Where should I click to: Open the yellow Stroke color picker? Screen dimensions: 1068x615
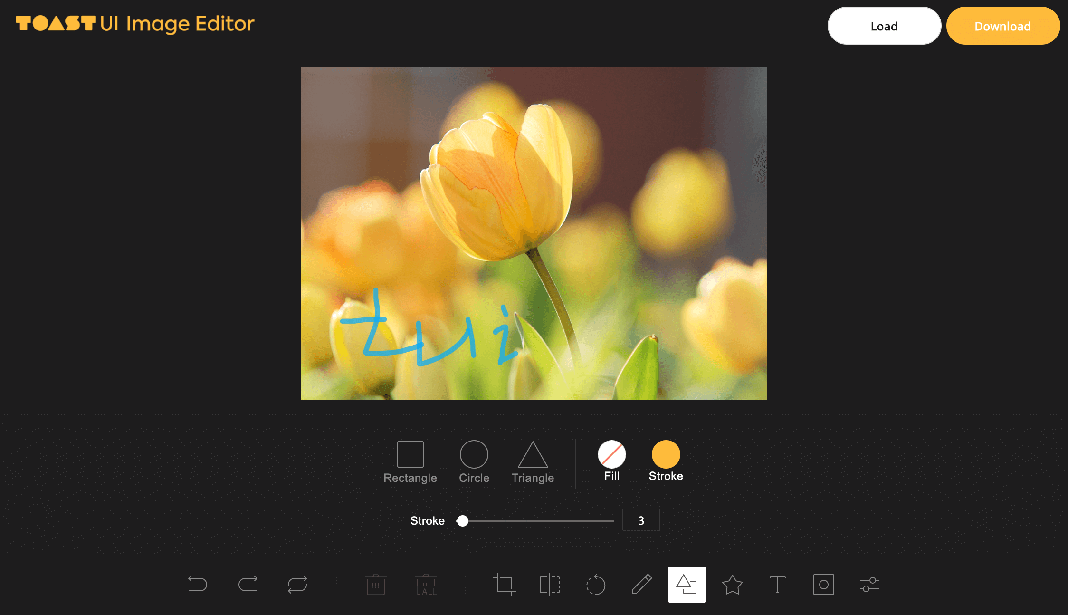(666, 454)
